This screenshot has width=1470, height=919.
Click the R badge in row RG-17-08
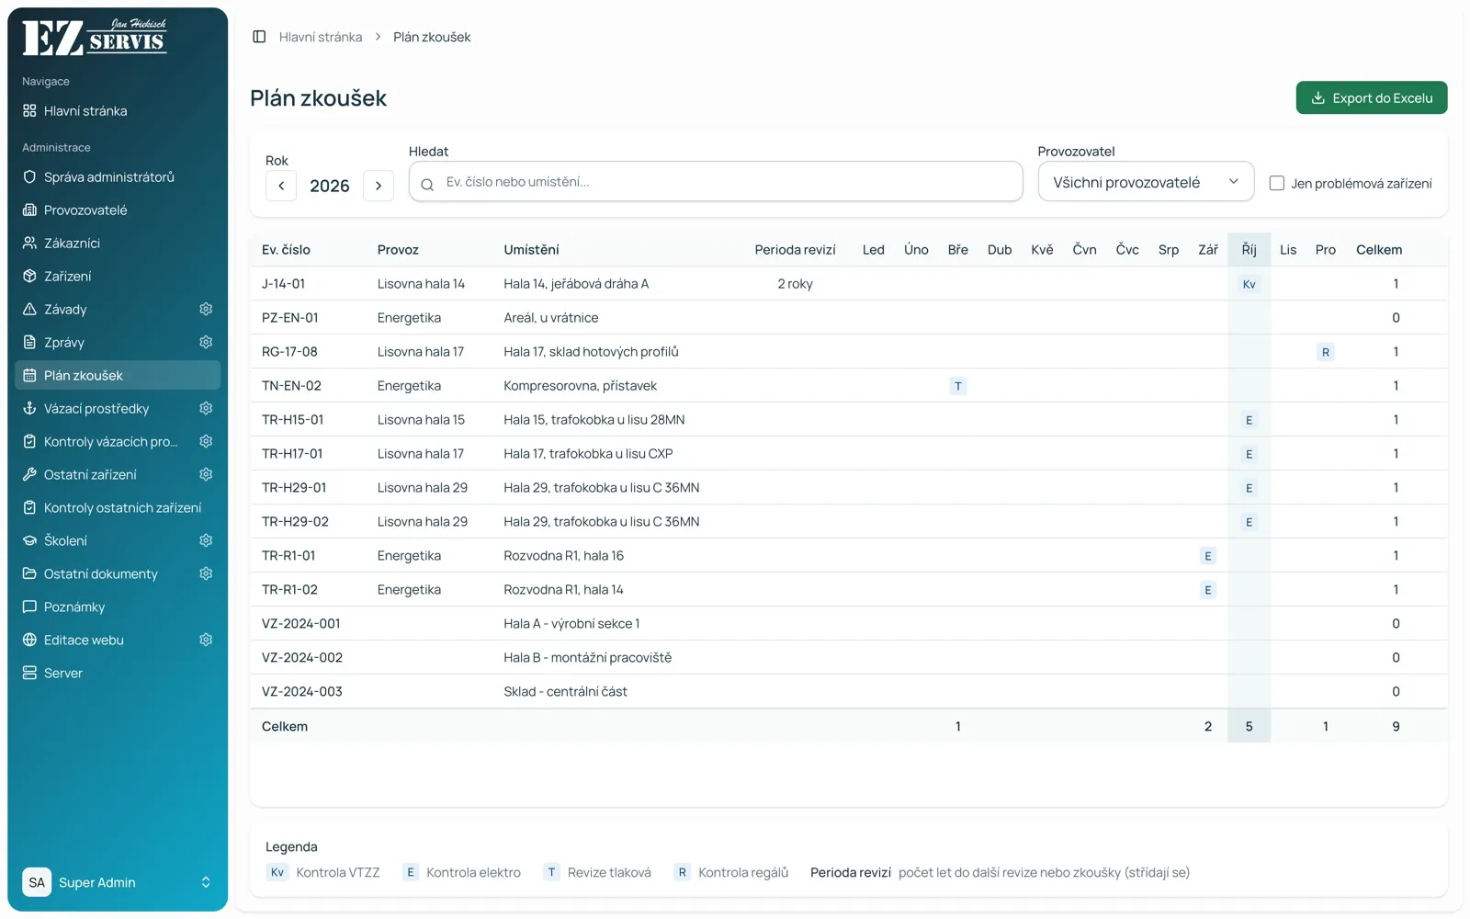[x=1325, y=352]
